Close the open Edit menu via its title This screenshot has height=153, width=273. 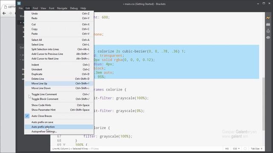pyautogui.click(x=28, y=8)
